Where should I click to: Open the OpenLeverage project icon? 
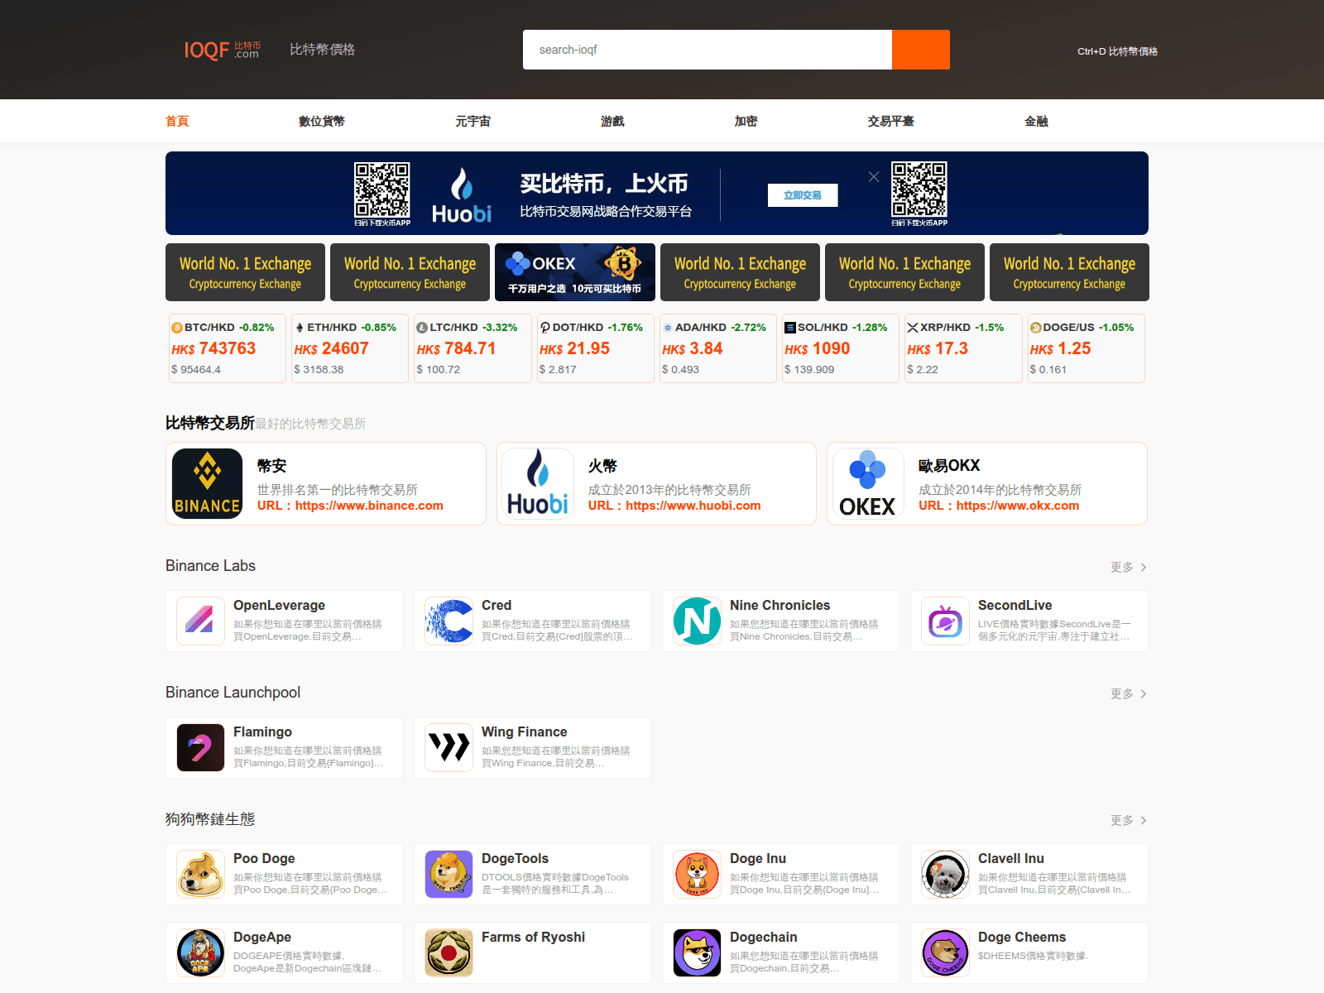click(200, 621)
